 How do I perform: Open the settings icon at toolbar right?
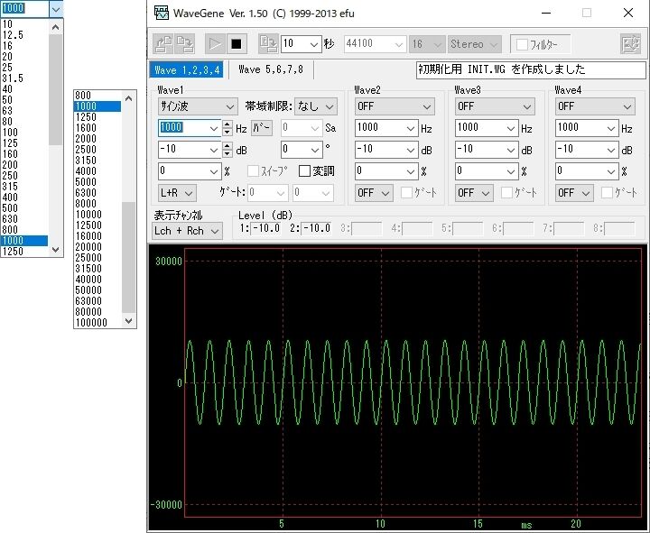click(630, 44)
